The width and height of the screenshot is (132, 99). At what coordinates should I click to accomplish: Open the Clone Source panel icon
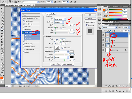(100, 28)
